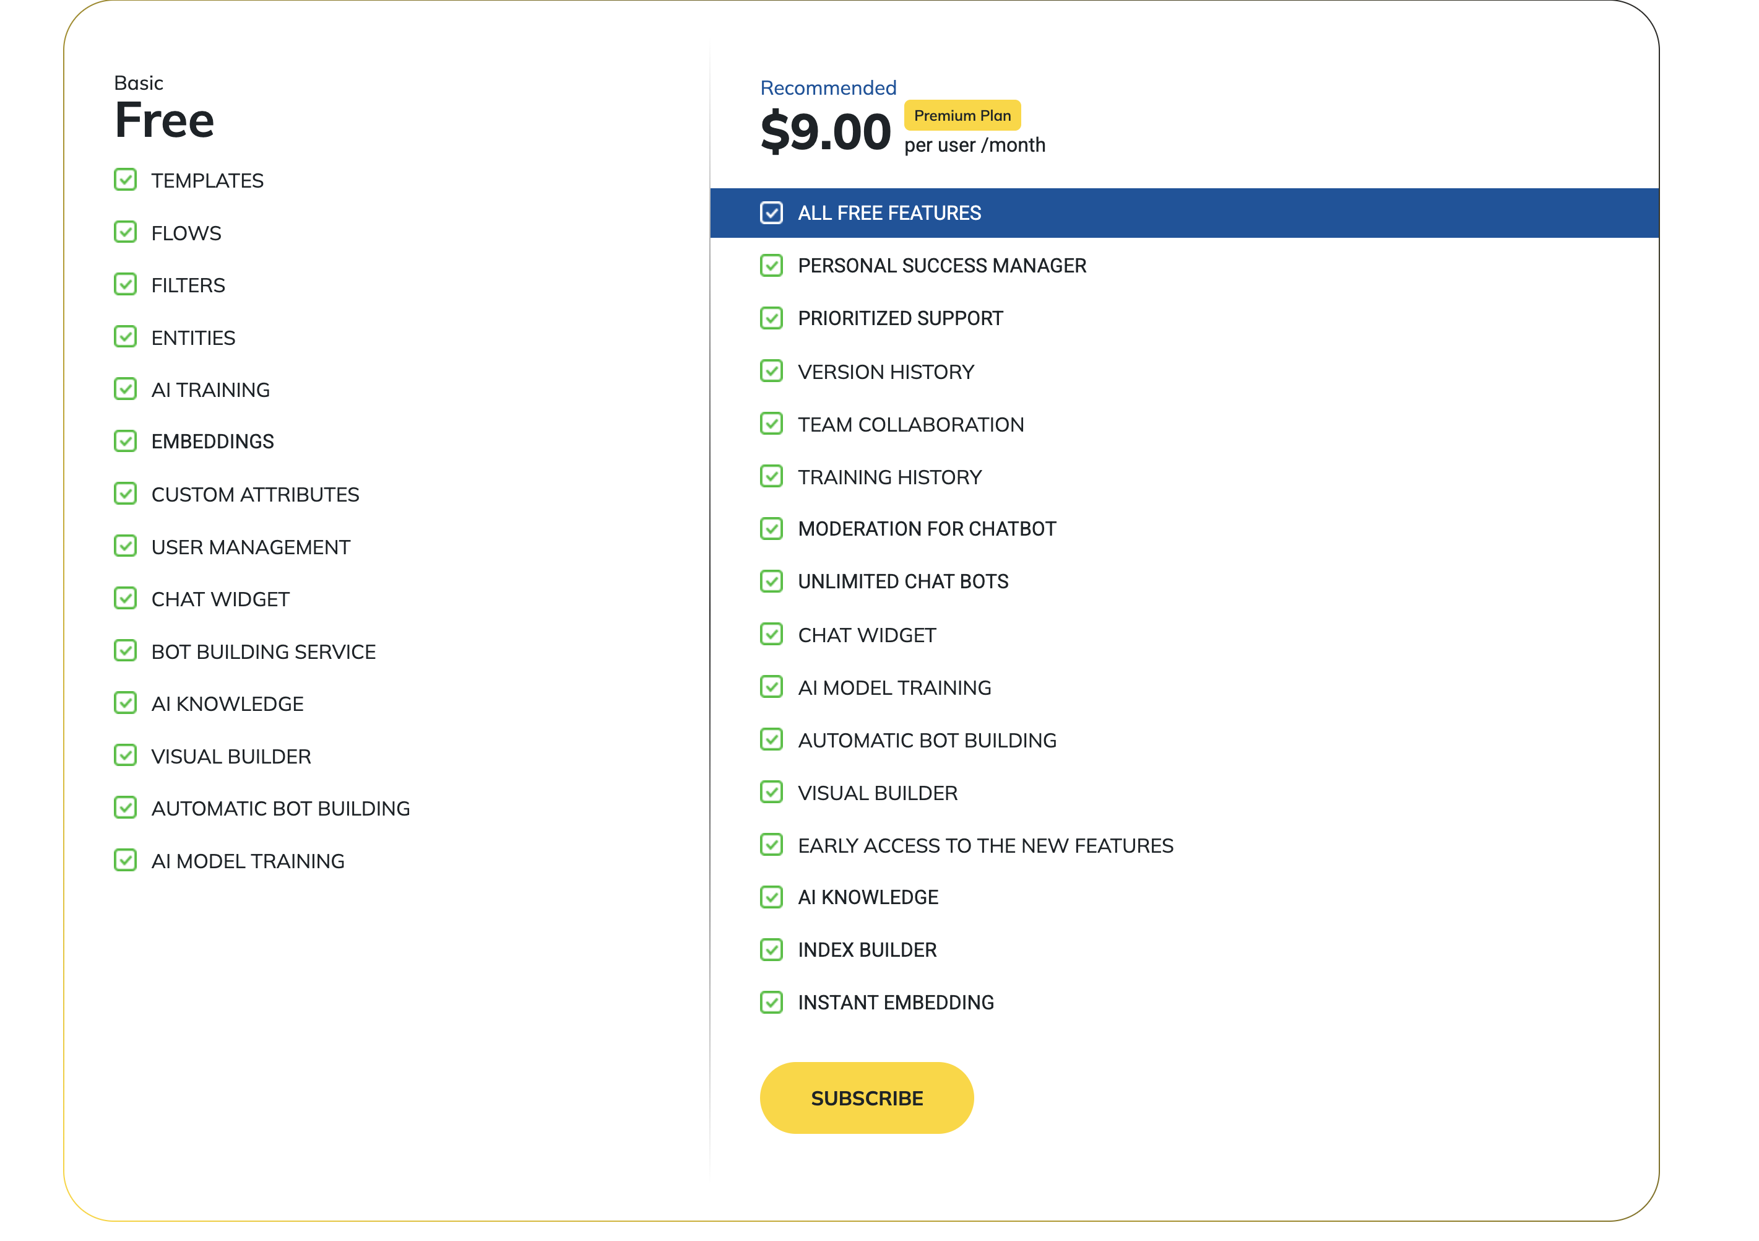This screenshot has width=1759, height=1241.
Task: Click the PRIORITIZED SUPPORT feature text
Action: 900,318
